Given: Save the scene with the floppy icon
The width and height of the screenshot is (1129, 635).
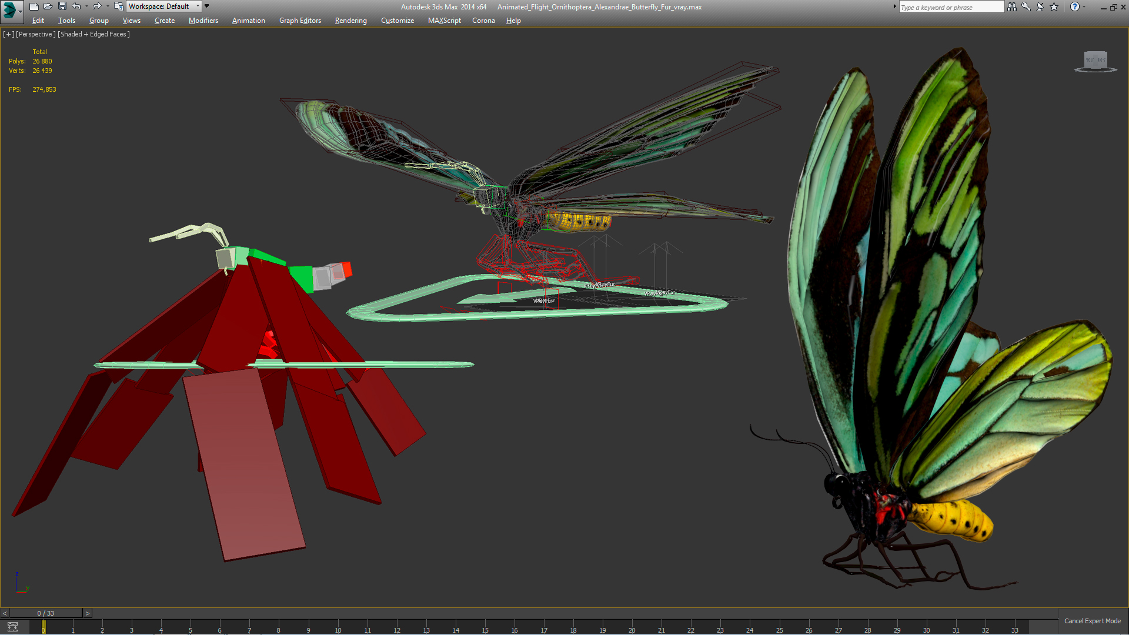Looking at the screenshot, I should [x=62, y=6].
